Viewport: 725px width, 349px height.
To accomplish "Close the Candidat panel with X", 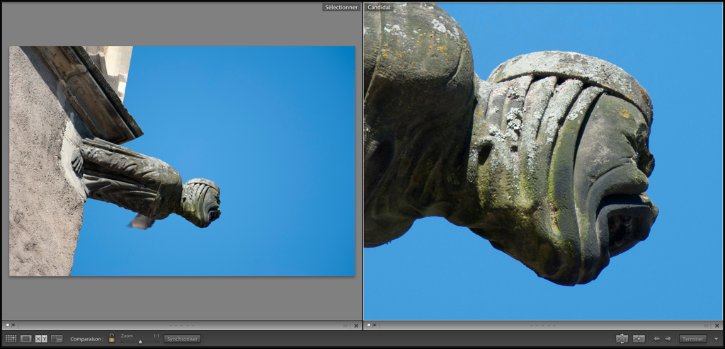I will coord(717,326).
